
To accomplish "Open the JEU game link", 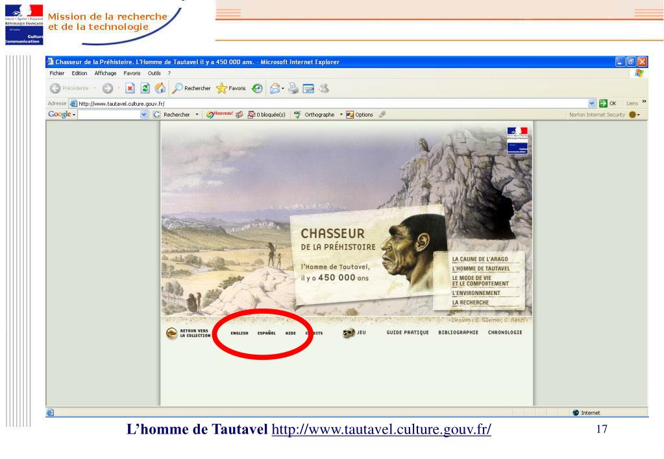I will pyautogui.click(x=362, y=333).
